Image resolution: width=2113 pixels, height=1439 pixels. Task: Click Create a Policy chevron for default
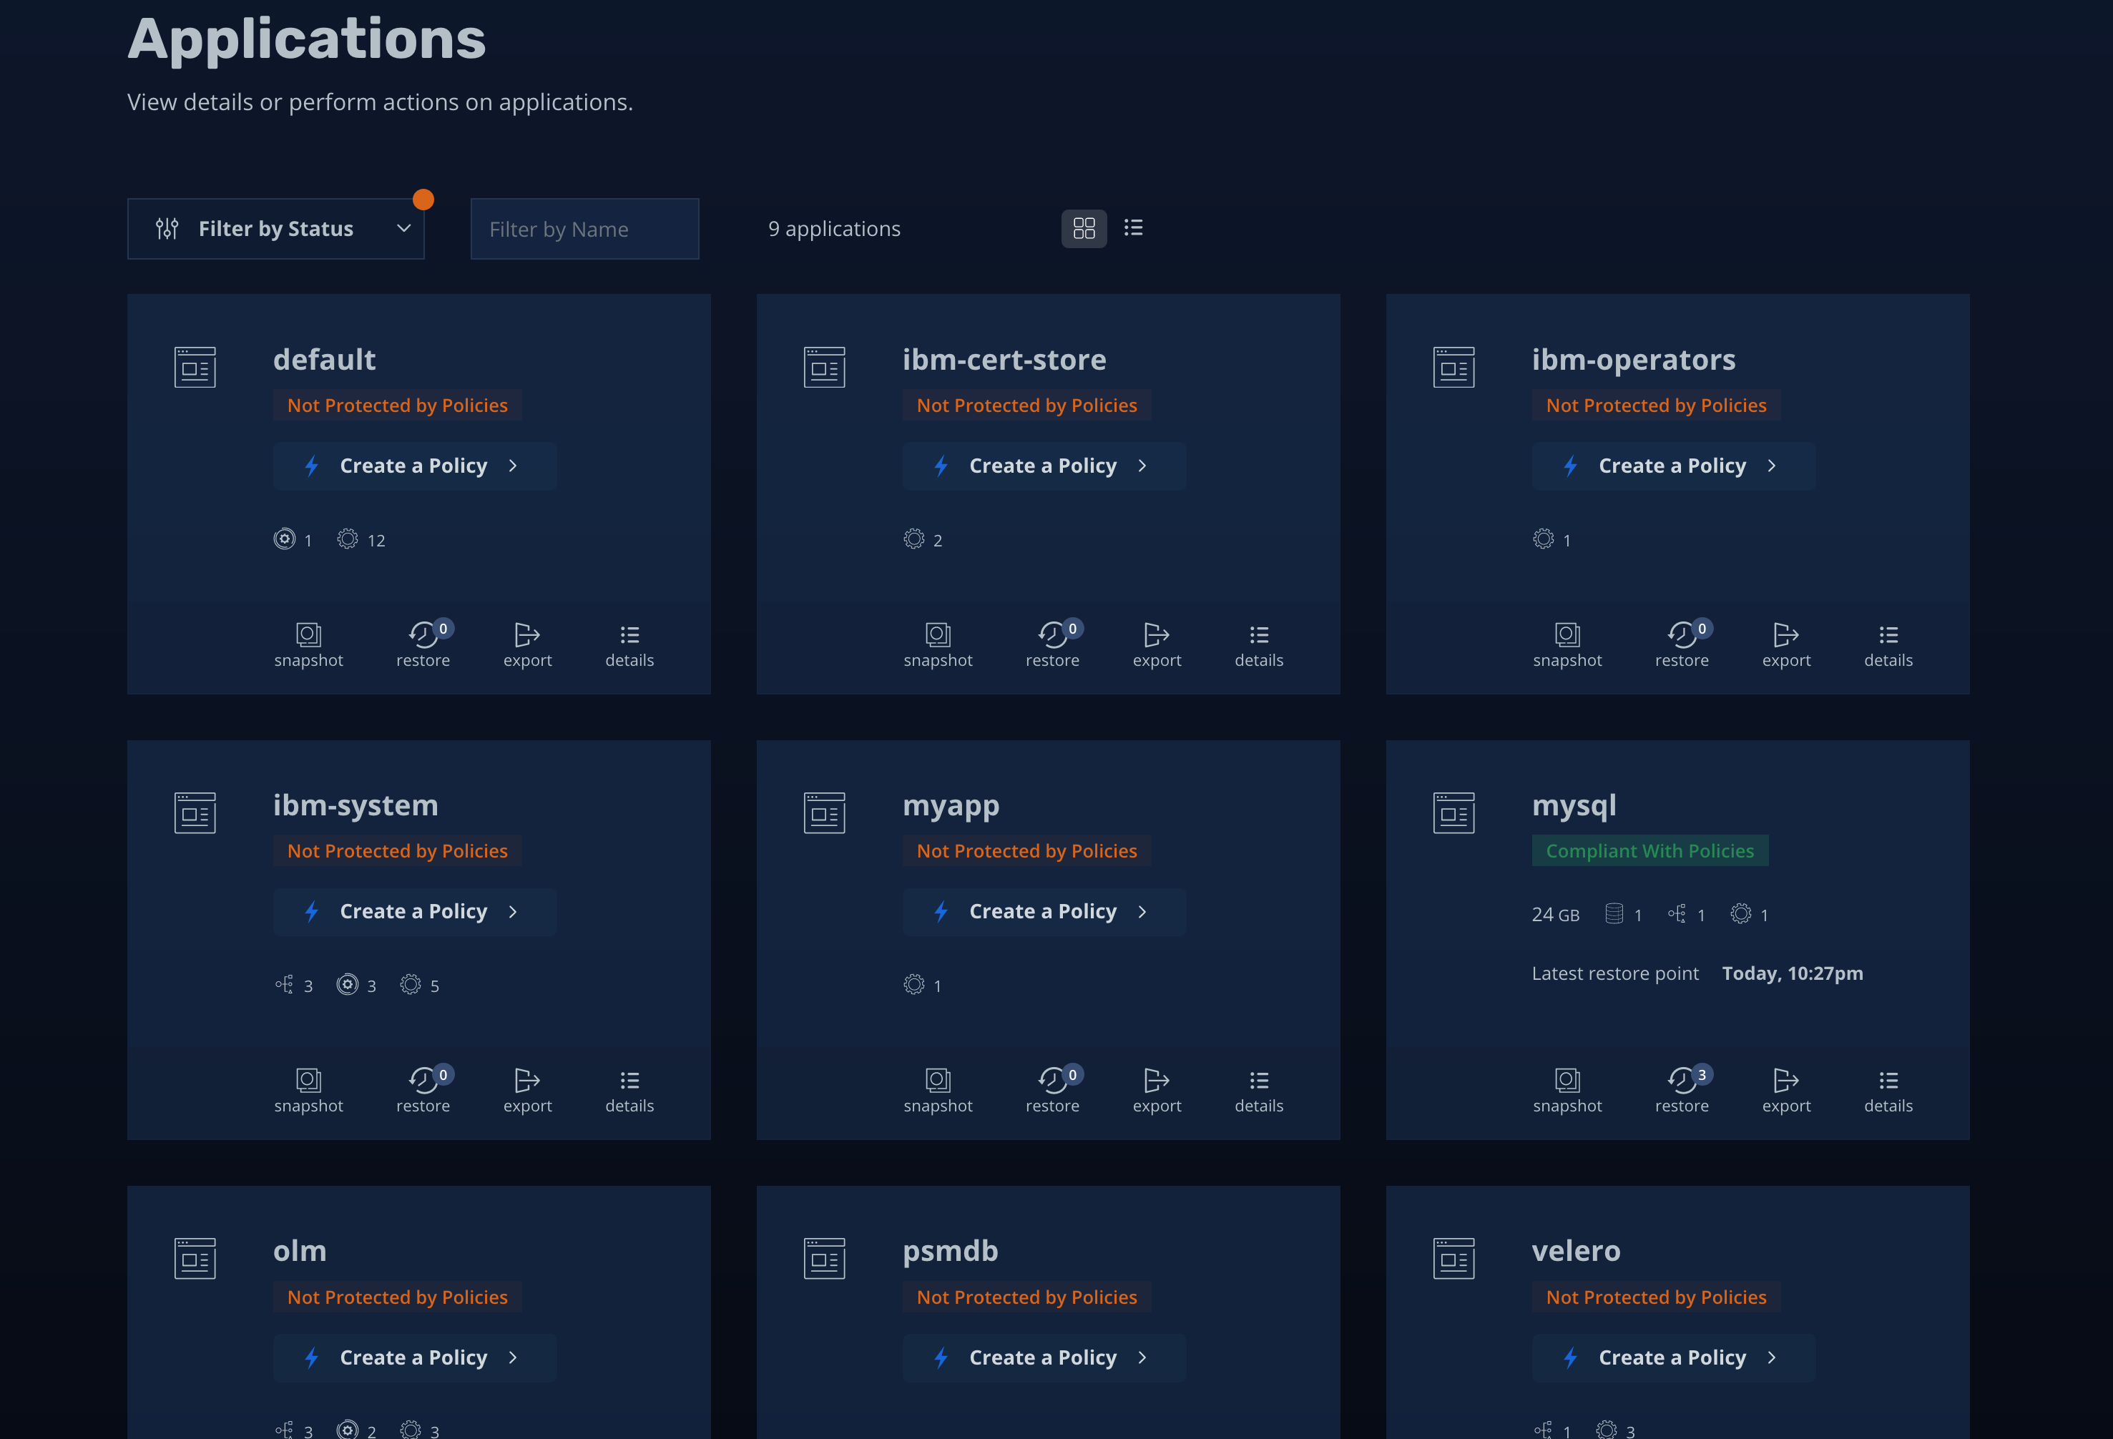[x=513, y=466]
